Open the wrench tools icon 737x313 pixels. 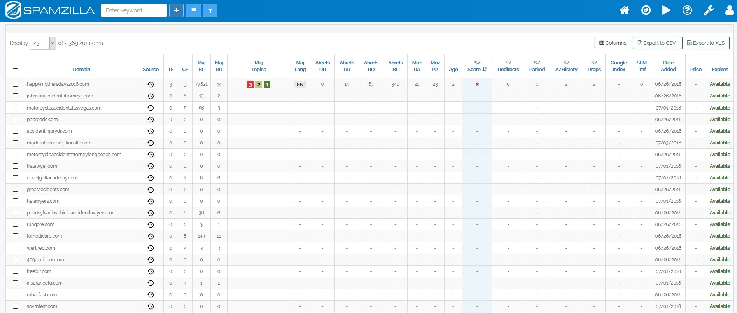pyautogui.click(x=709, y=10)
